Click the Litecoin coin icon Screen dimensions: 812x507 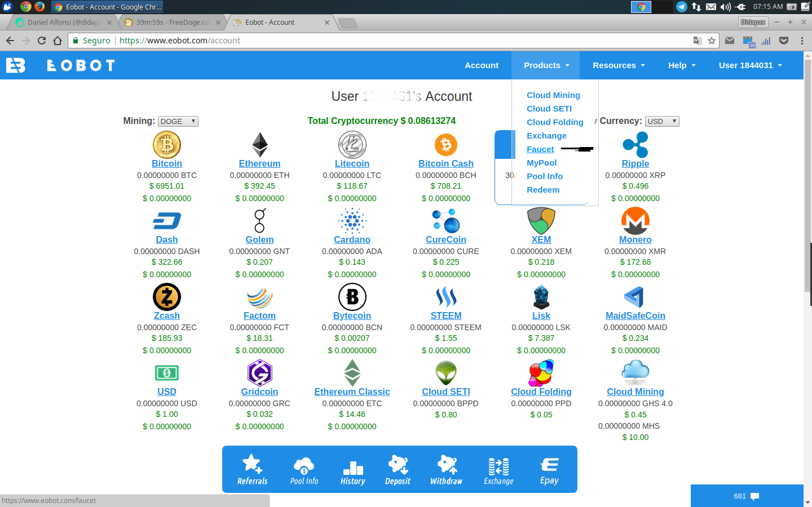[352, 145]
